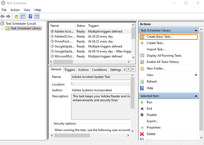Click the red Delete X icon
The image size is (204, 145).
142,134
